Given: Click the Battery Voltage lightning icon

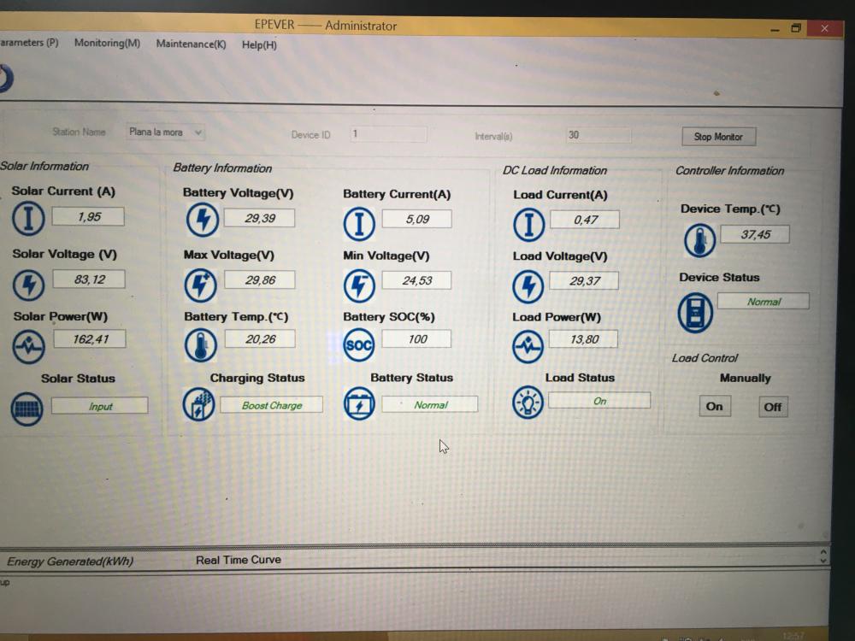Looking at the screenshot, I should click(x=203, y=219).
